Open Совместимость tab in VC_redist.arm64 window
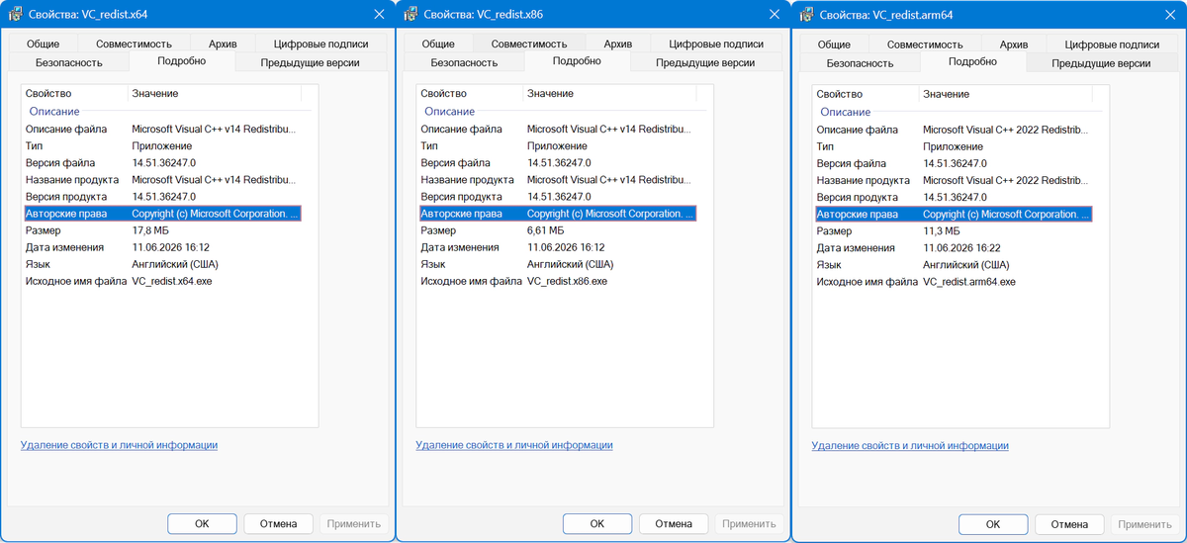 (925, 44)
